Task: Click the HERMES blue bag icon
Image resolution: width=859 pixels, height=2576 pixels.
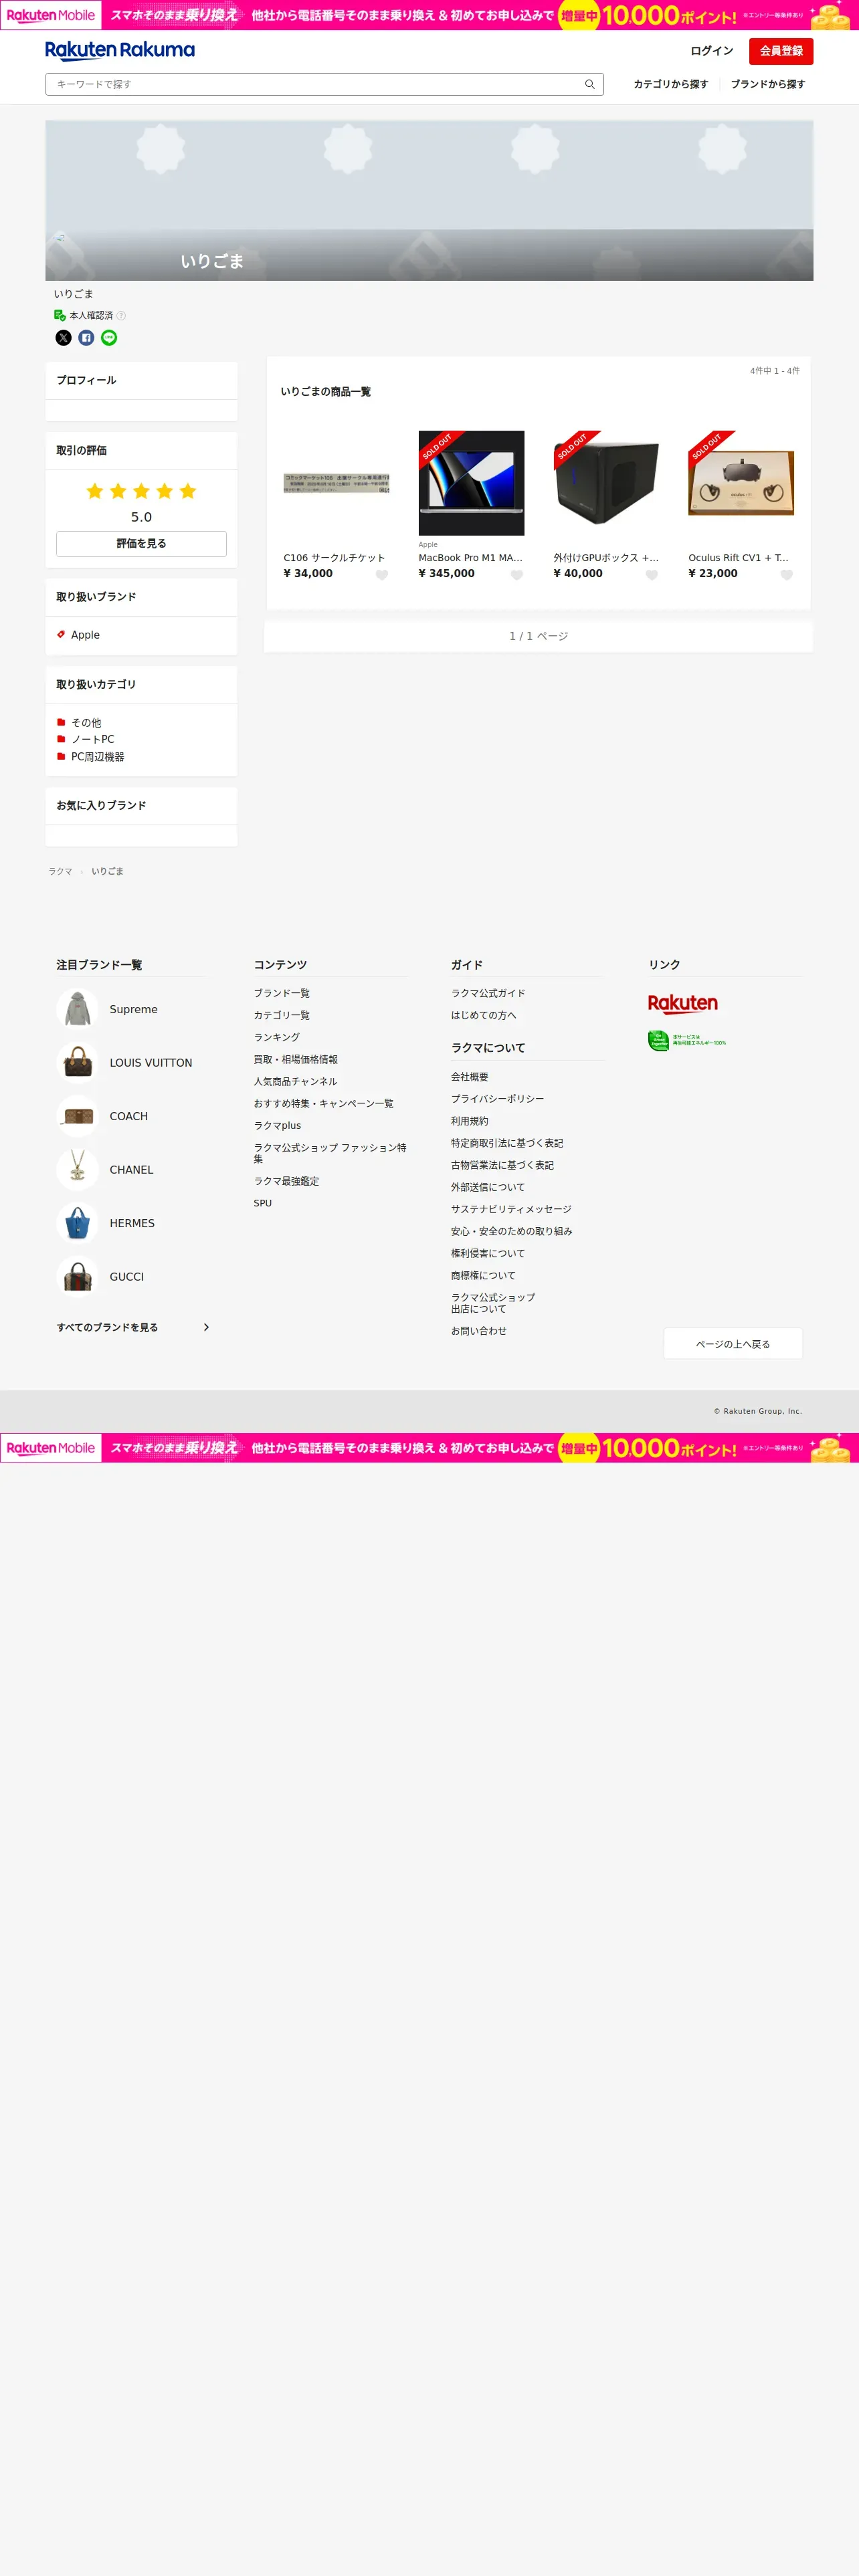Action: 78,1223
